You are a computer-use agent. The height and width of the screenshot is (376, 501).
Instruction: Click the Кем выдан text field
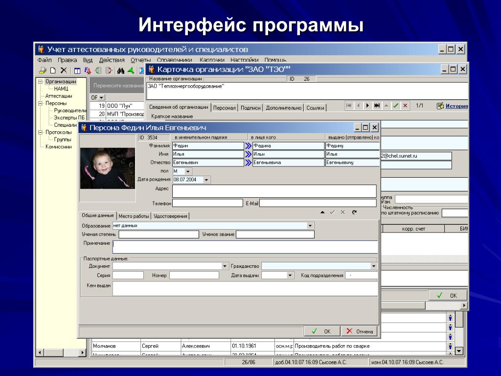pos(245,288)
